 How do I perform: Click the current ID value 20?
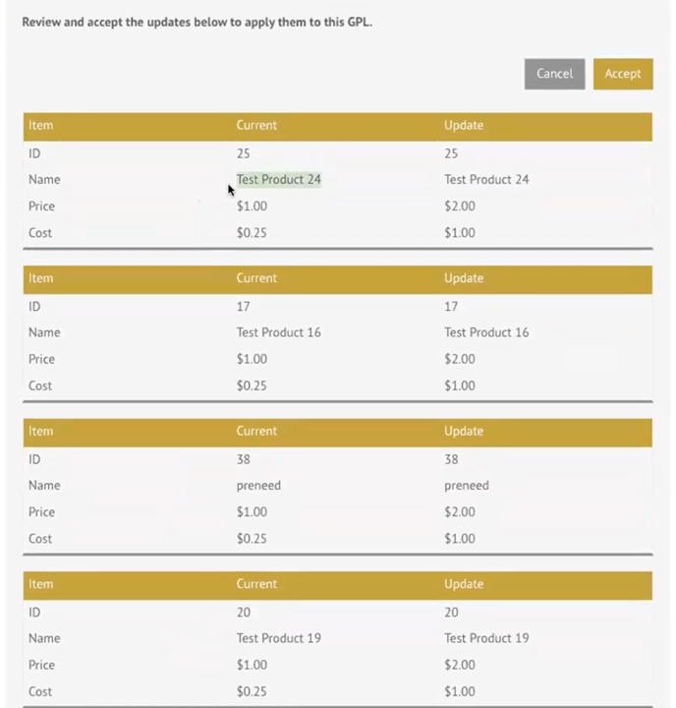point(244,613)
